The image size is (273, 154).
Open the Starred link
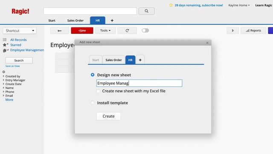[16, 45]
